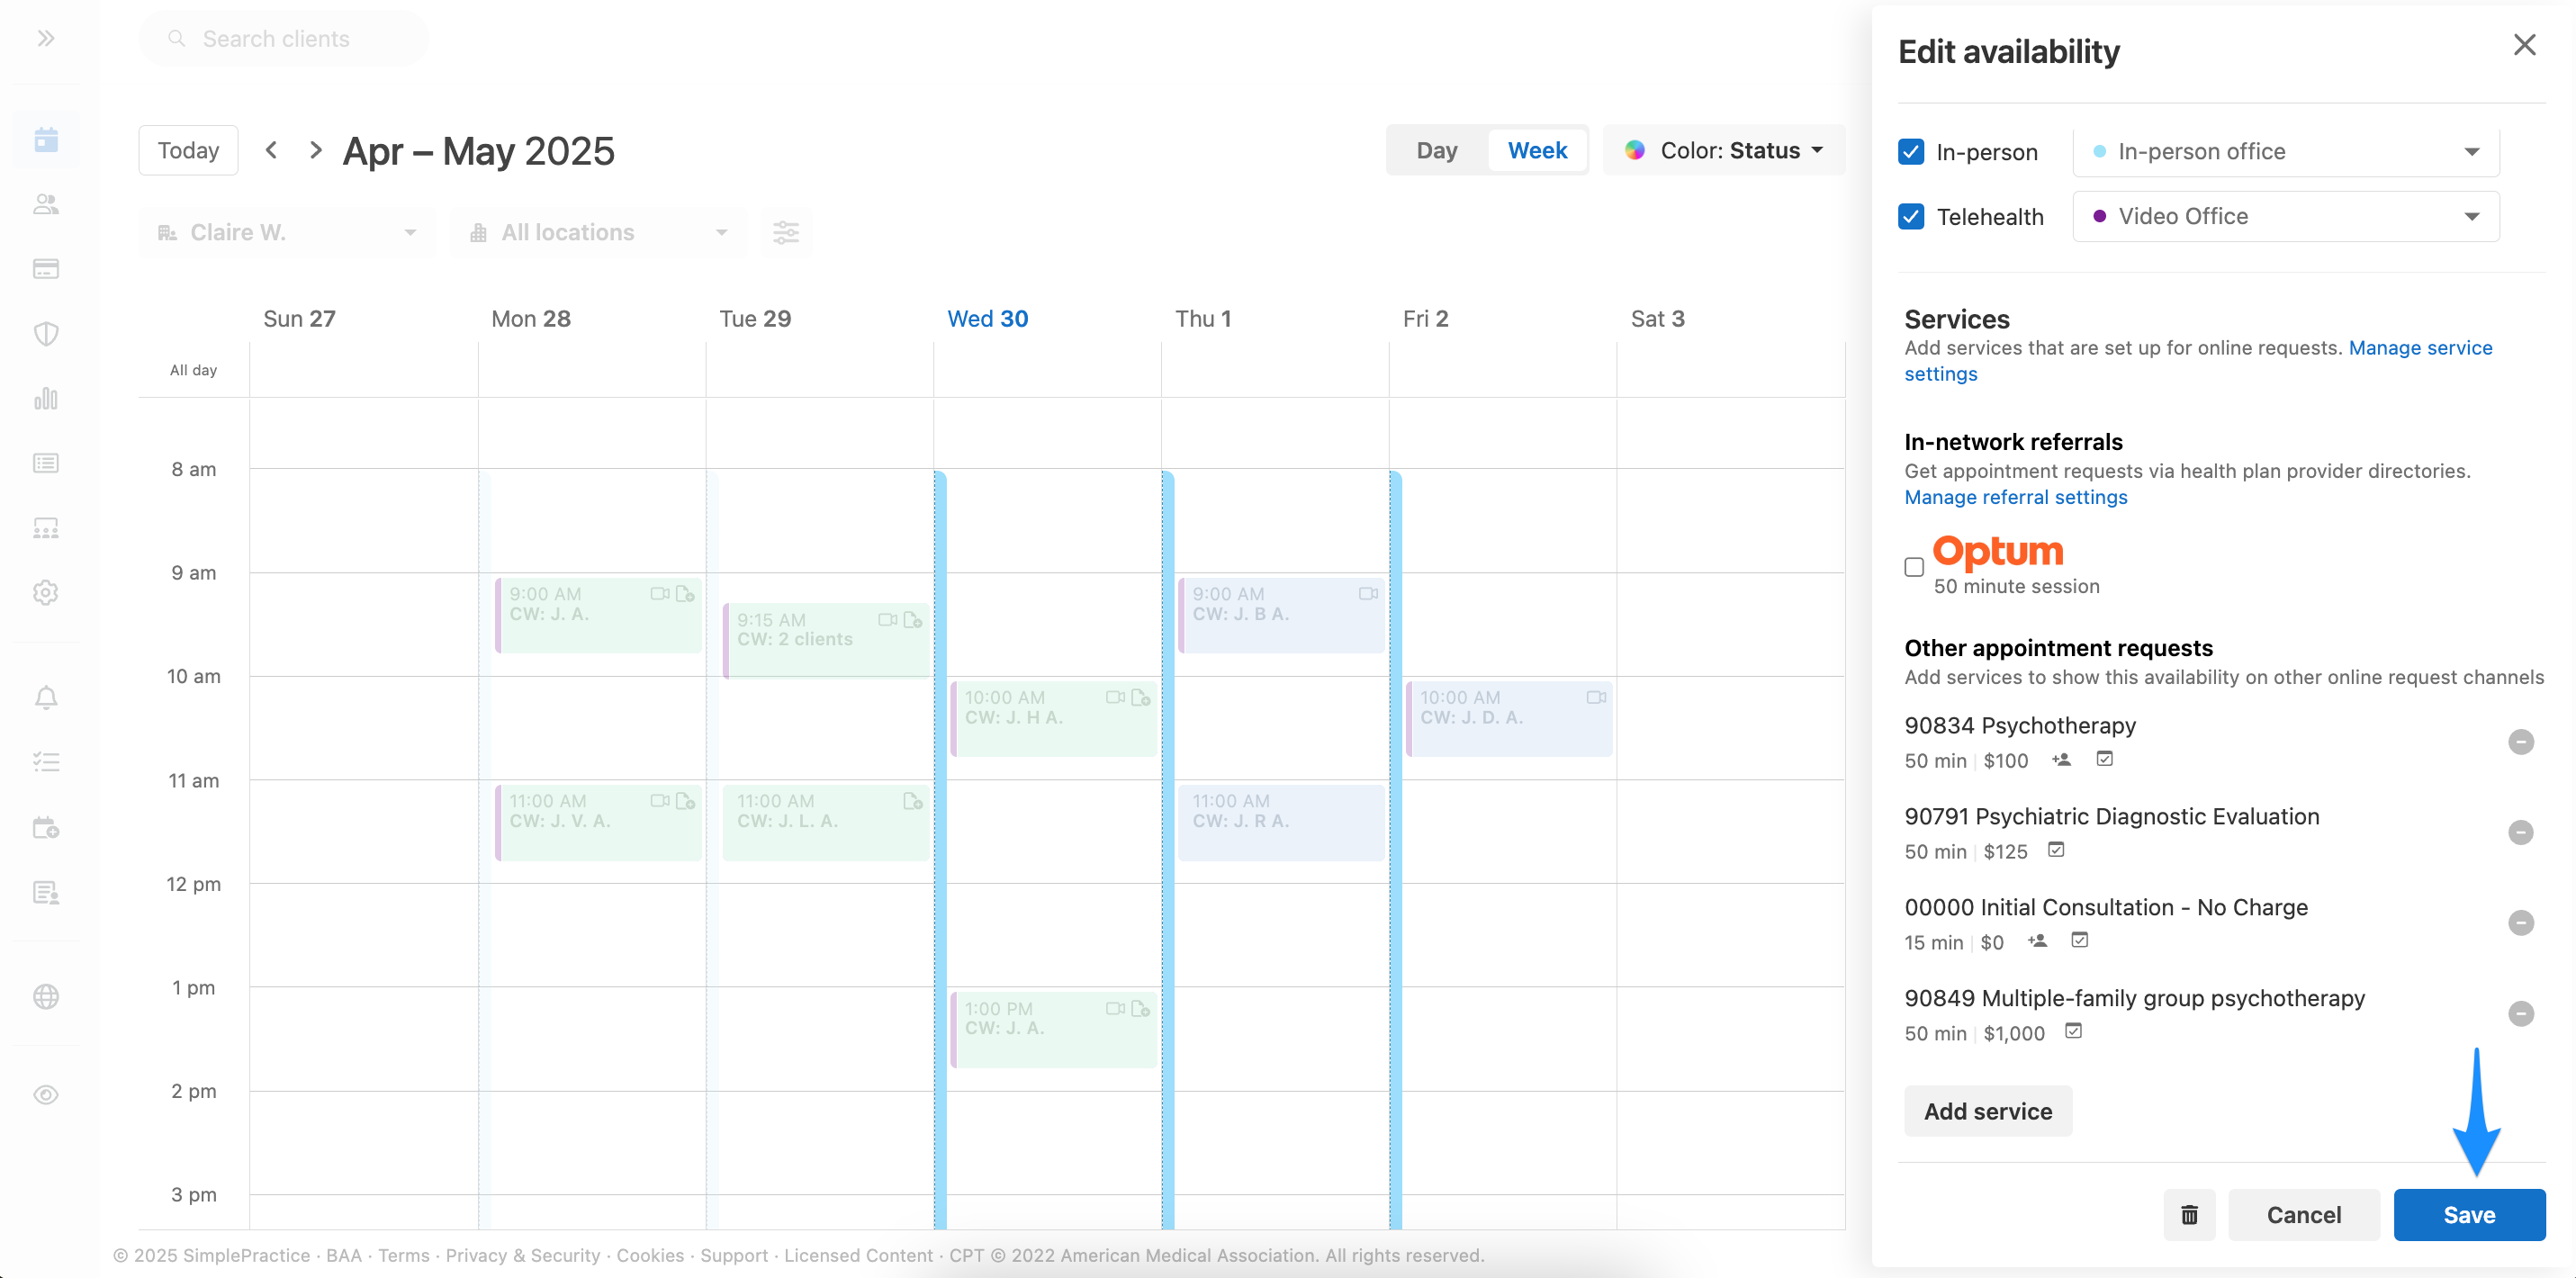Viewport: 2576px width, 1278px height.
Task: Open the Billing card icon in sidebar
Action: pyautogui.click(x=46, y=269)
